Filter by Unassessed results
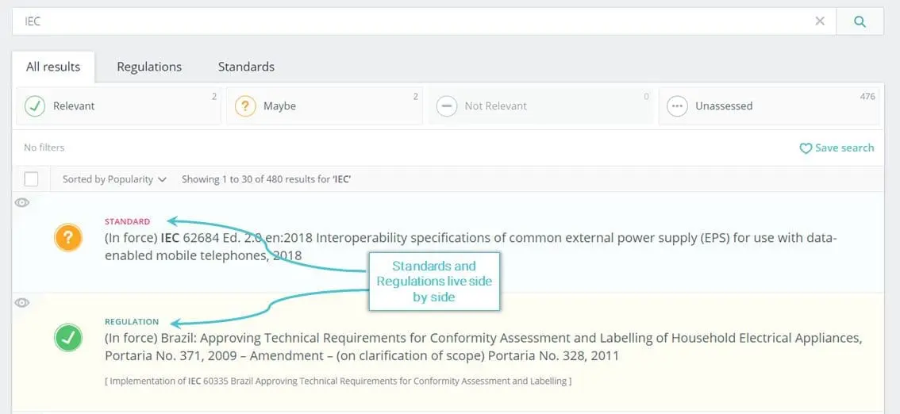900x414 pixels. [768, 106]
